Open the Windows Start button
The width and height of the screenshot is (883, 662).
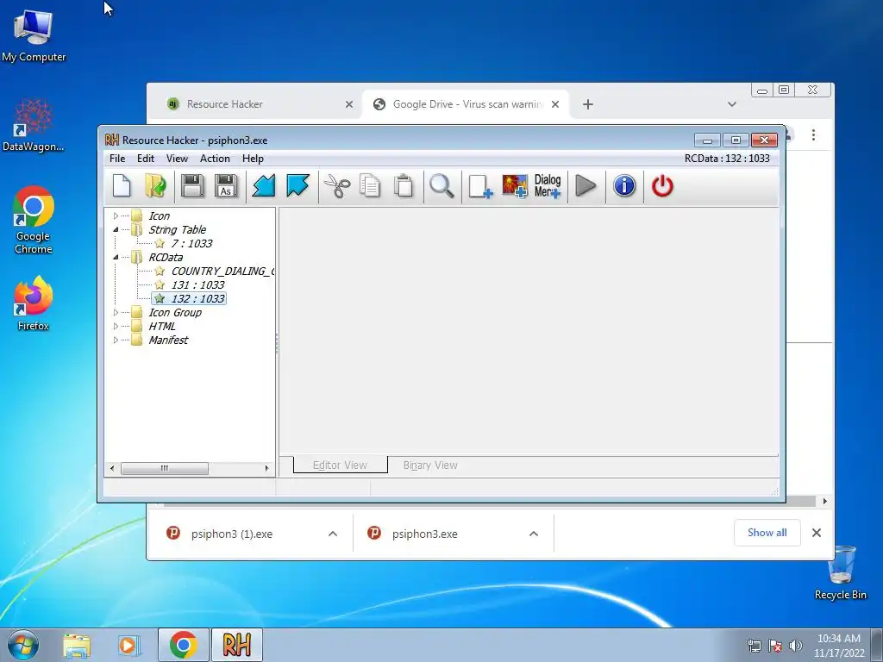coord(23,645)
